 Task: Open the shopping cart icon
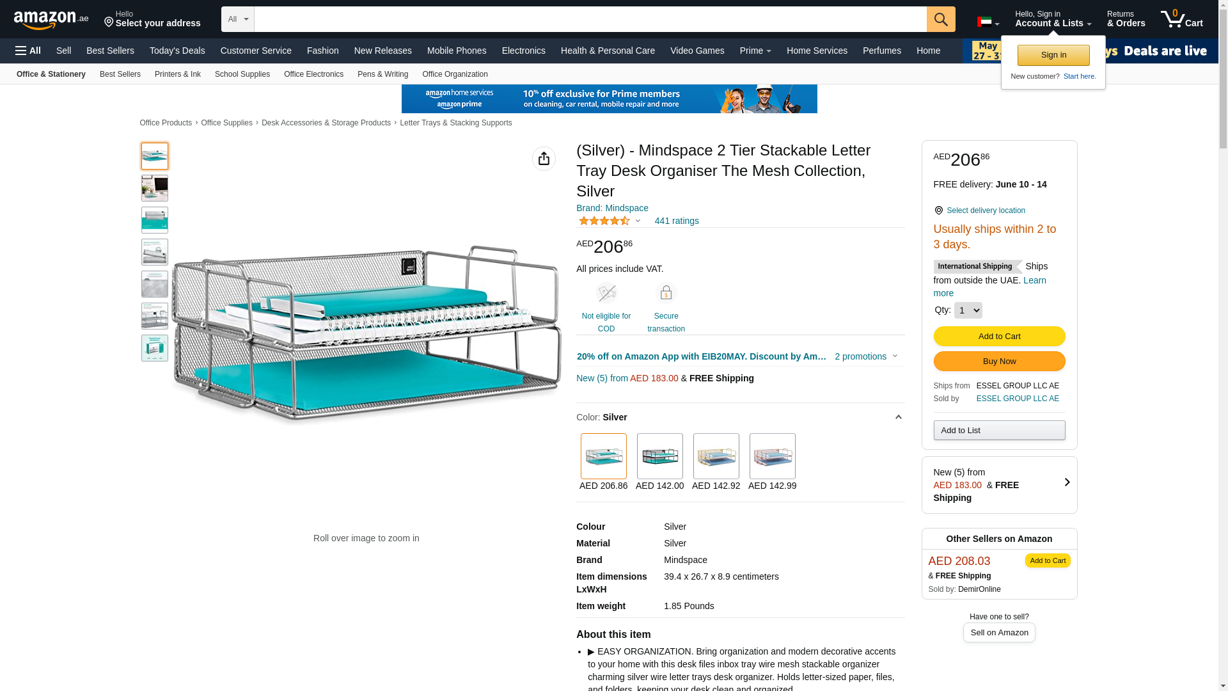pos(1181,19)
